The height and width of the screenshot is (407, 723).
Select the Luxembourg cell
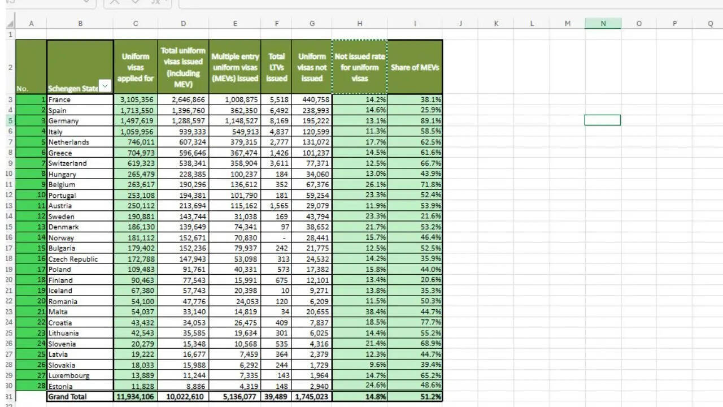(80, 375)
